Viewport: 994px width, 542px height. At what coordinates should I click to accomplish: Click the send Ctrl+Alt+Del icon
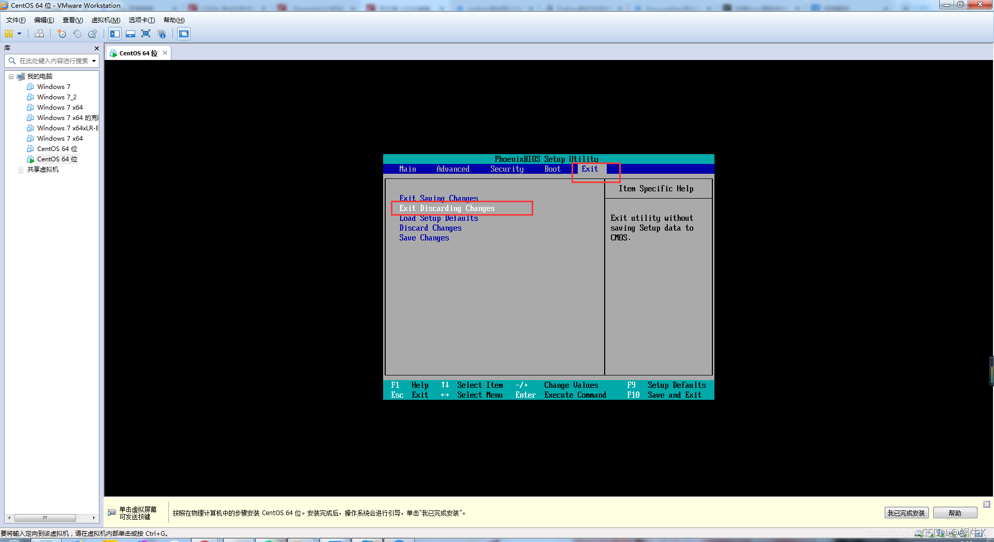[x=39, y=34]
